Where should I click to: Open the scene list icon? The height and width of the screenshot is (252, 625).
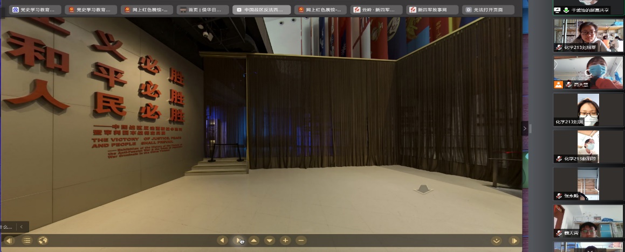tap(27, 241)
